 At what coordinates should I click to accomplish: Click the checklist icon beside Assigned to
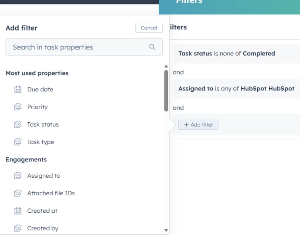18,176
